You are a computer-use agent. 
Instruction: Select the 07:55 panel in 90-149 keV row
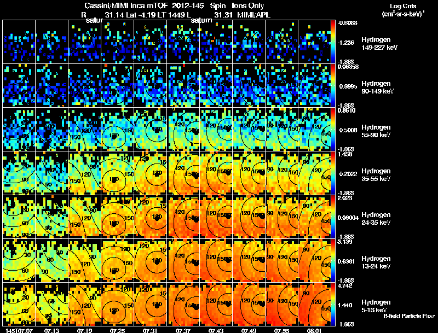click(x=281, y=85)
